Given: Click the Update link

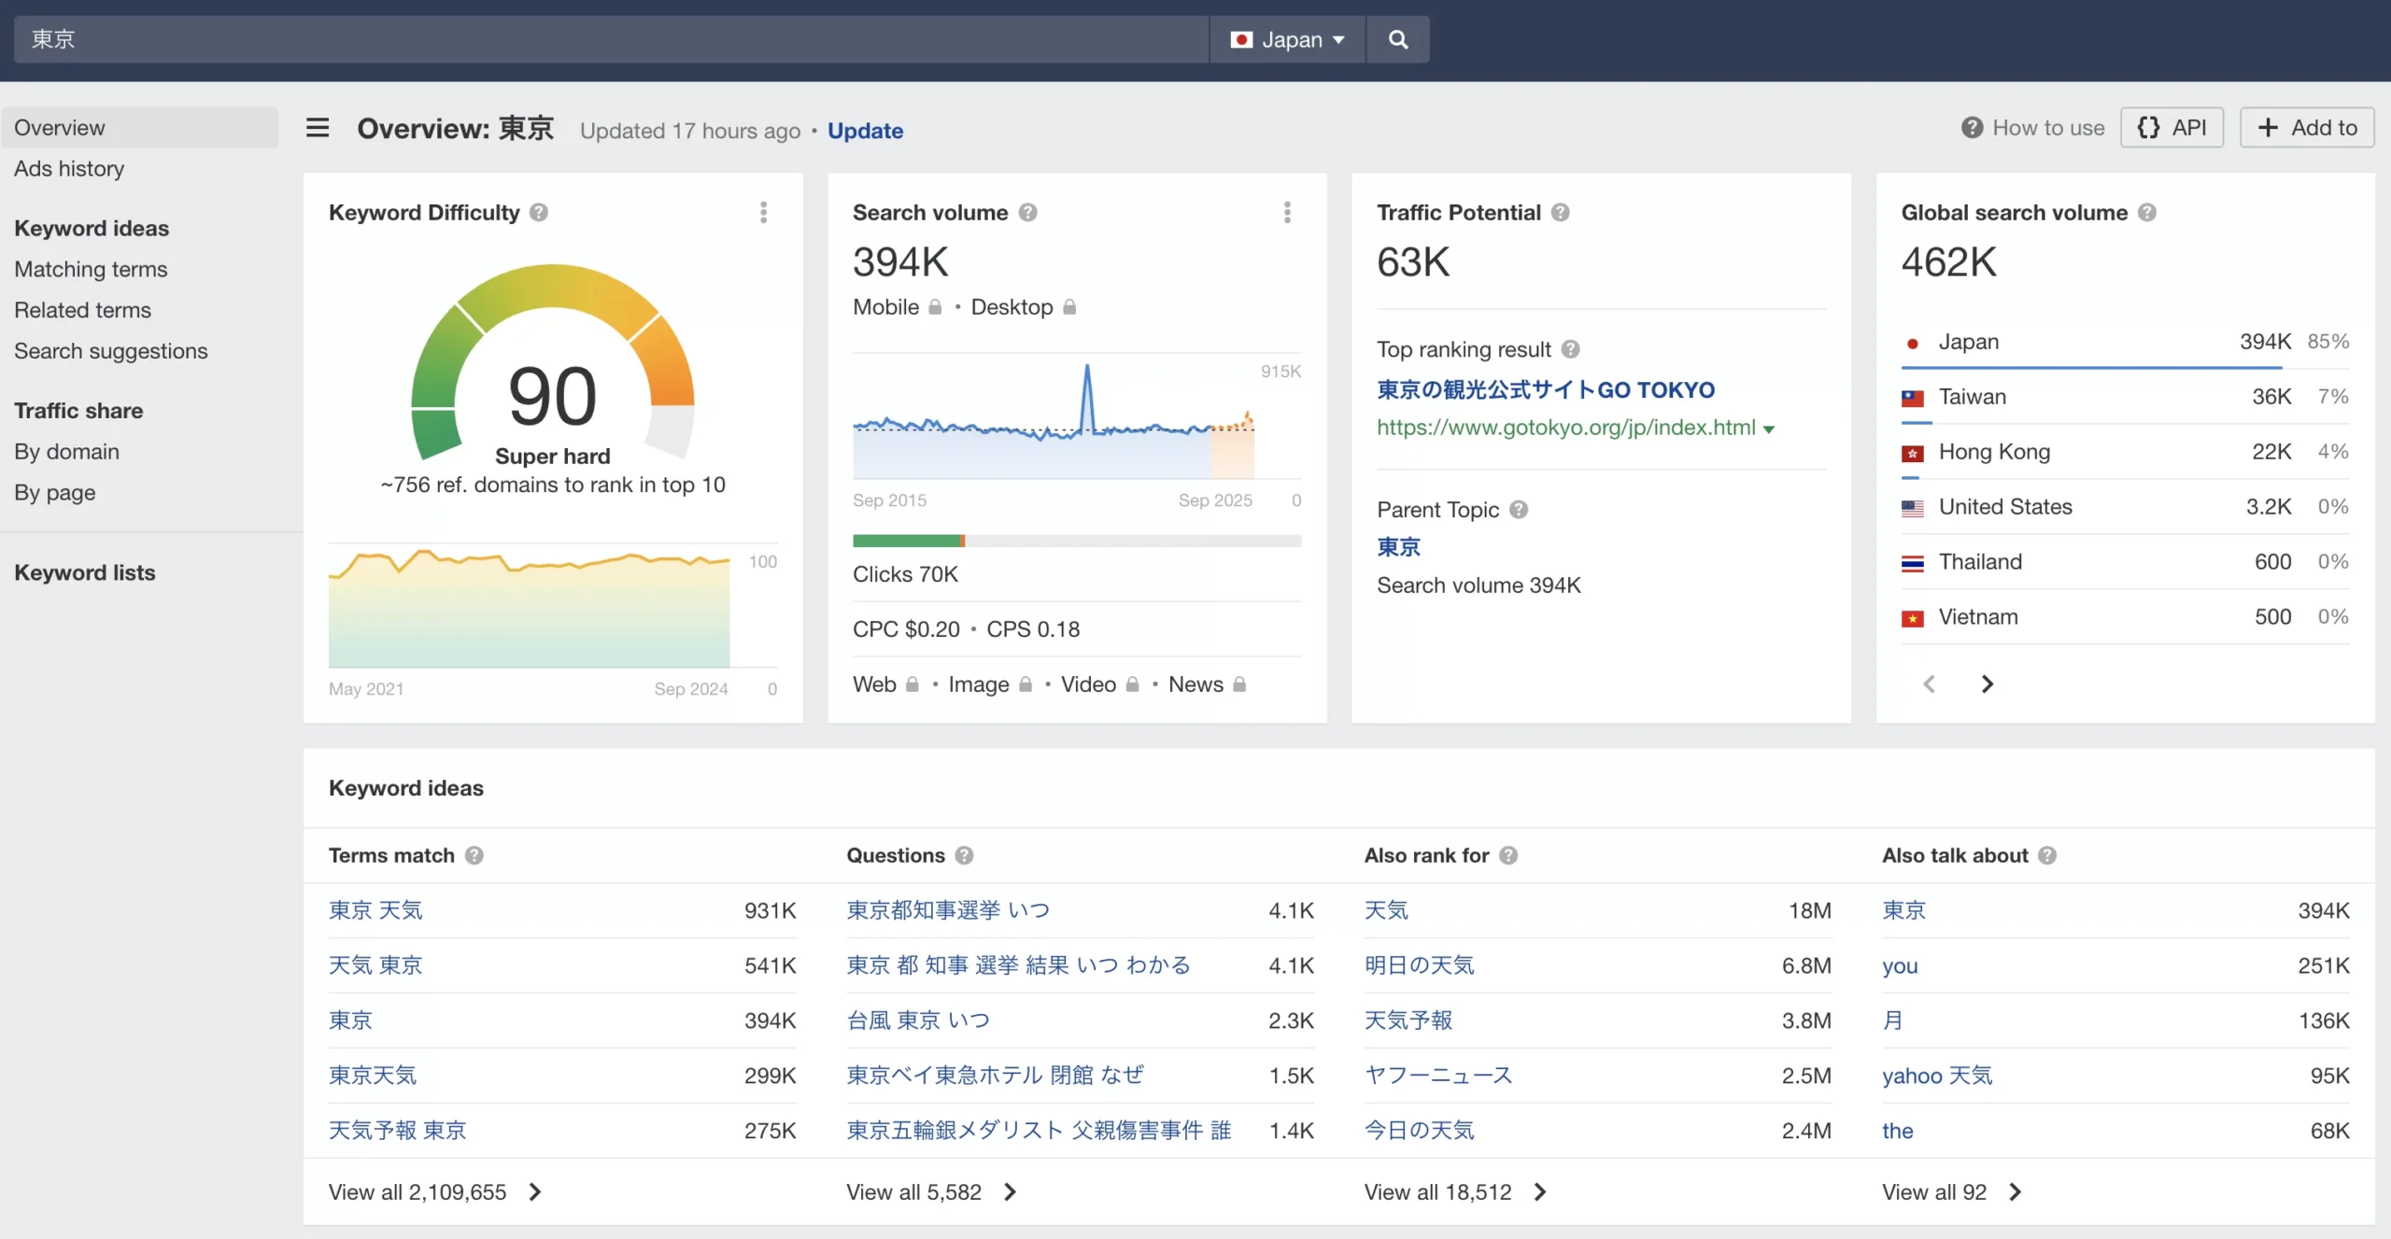Looking at the screenshot, I should (865, 131).
